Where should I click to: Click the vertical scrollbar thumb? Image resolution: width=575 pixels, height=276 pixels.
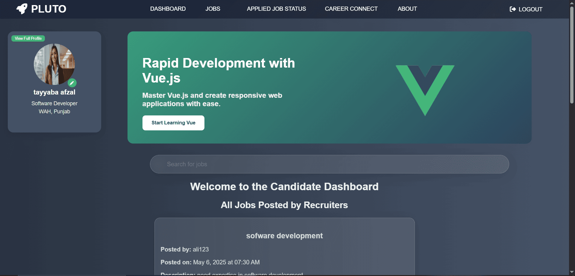tap(572, 55)
